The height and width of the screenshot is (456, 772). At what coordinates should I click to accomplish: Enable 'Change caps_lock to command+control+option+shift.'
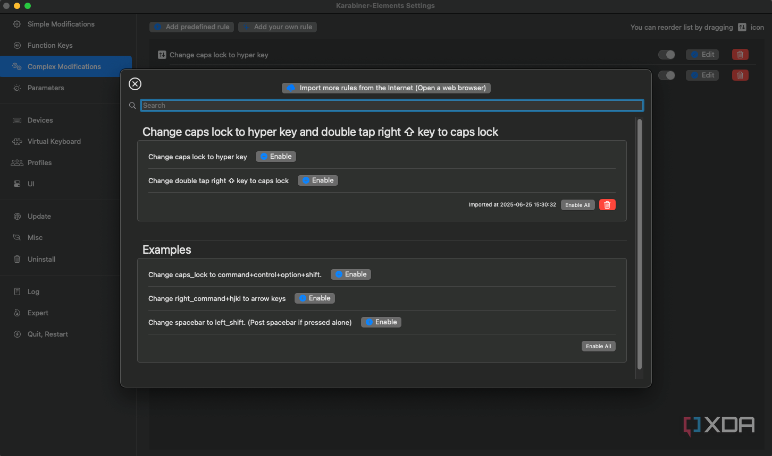[x=351, y=274]
